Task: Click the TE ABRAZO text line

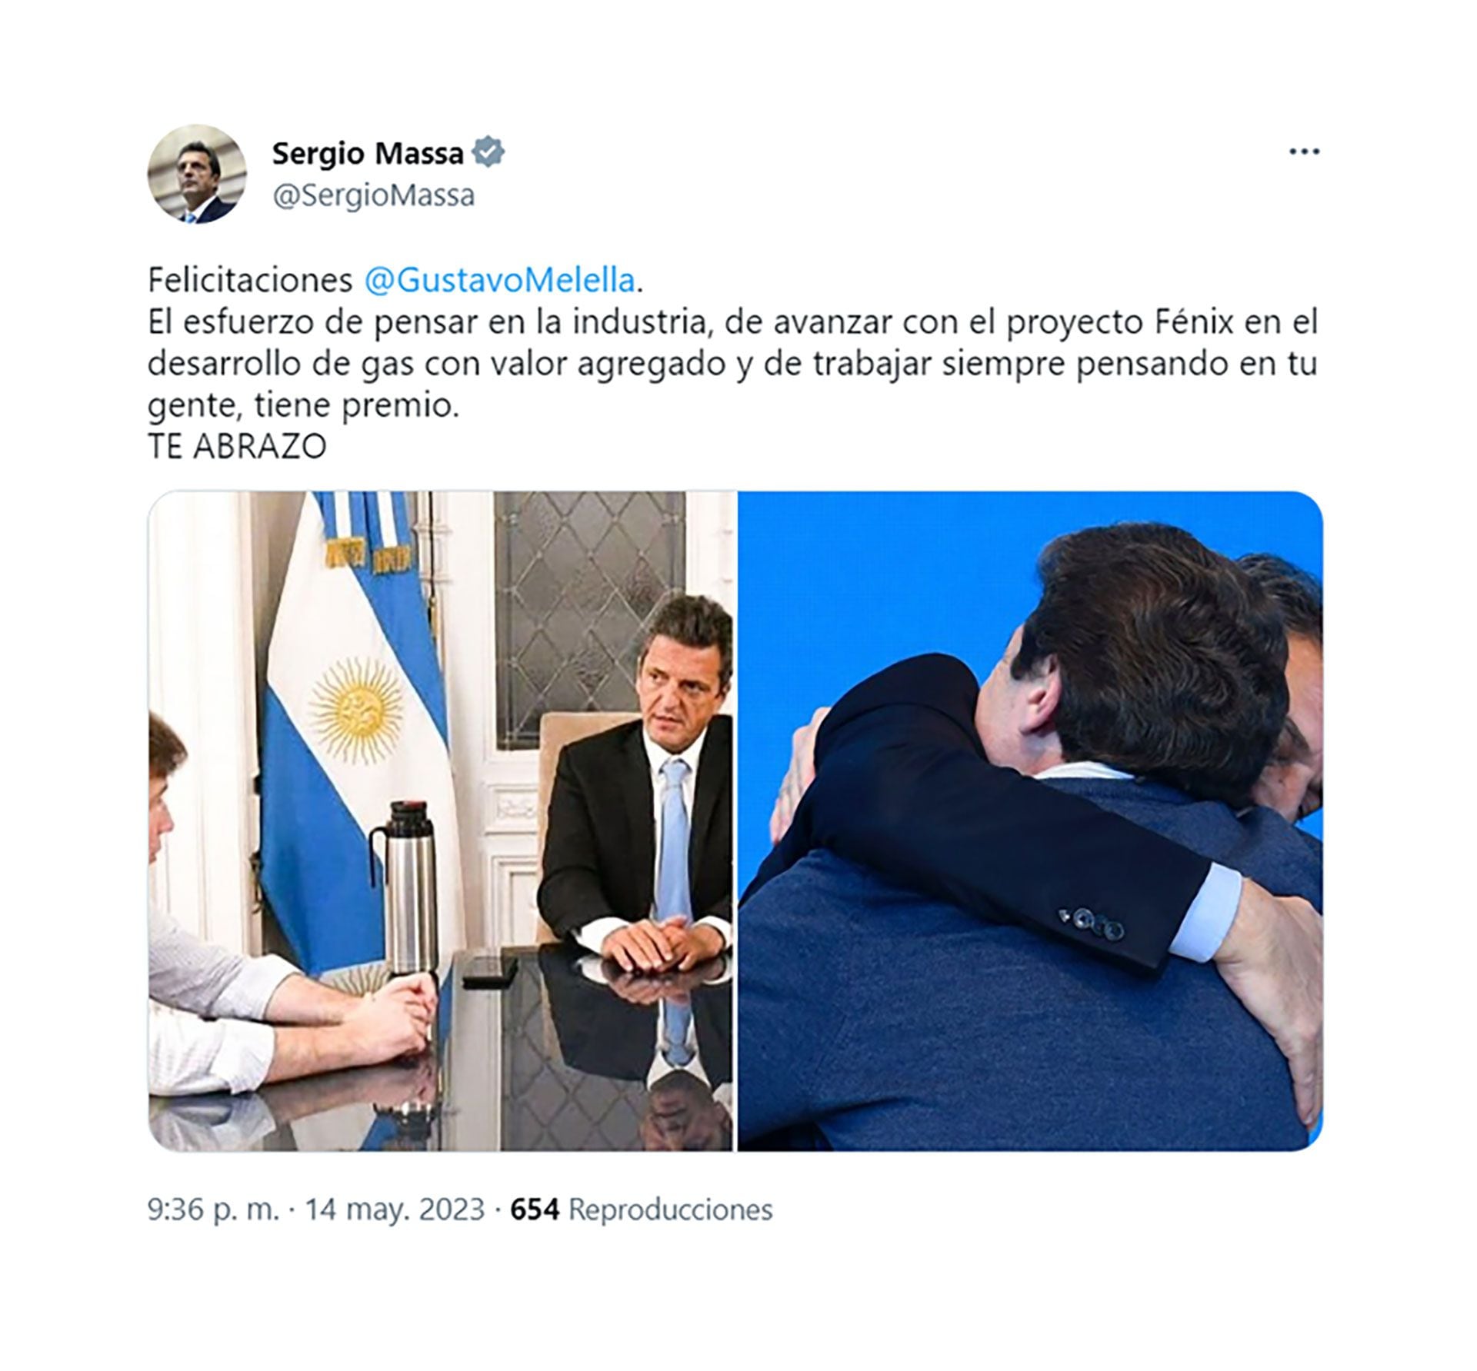Action: tap(237, 447)
